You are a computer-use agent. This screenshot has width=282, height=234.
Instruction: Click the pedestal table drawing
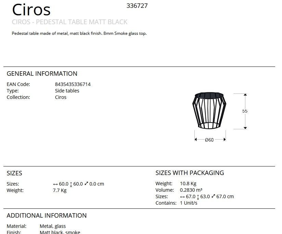coord(209,111)
